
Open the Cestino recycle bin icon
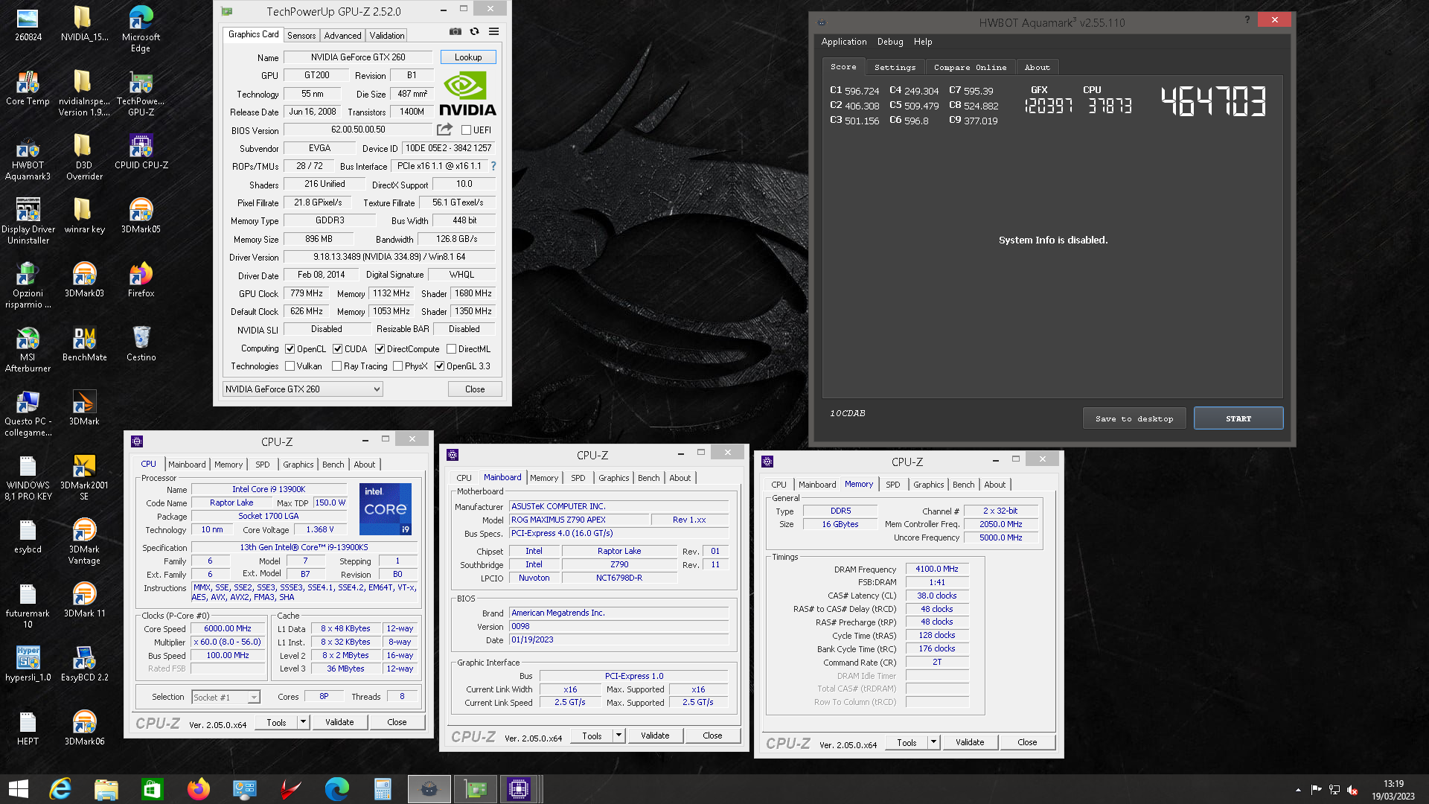(141, 345)
